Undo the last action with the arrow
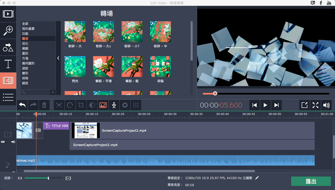The width and height of the screenshot is (335, 190). 22,105
